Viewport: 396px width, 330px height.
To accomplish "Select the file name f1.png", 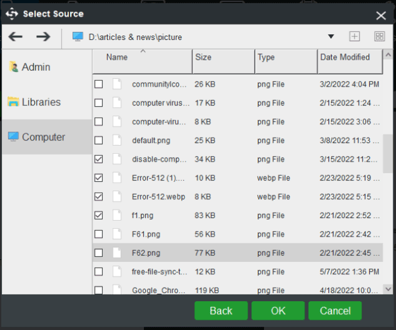I will pos(143,216).
